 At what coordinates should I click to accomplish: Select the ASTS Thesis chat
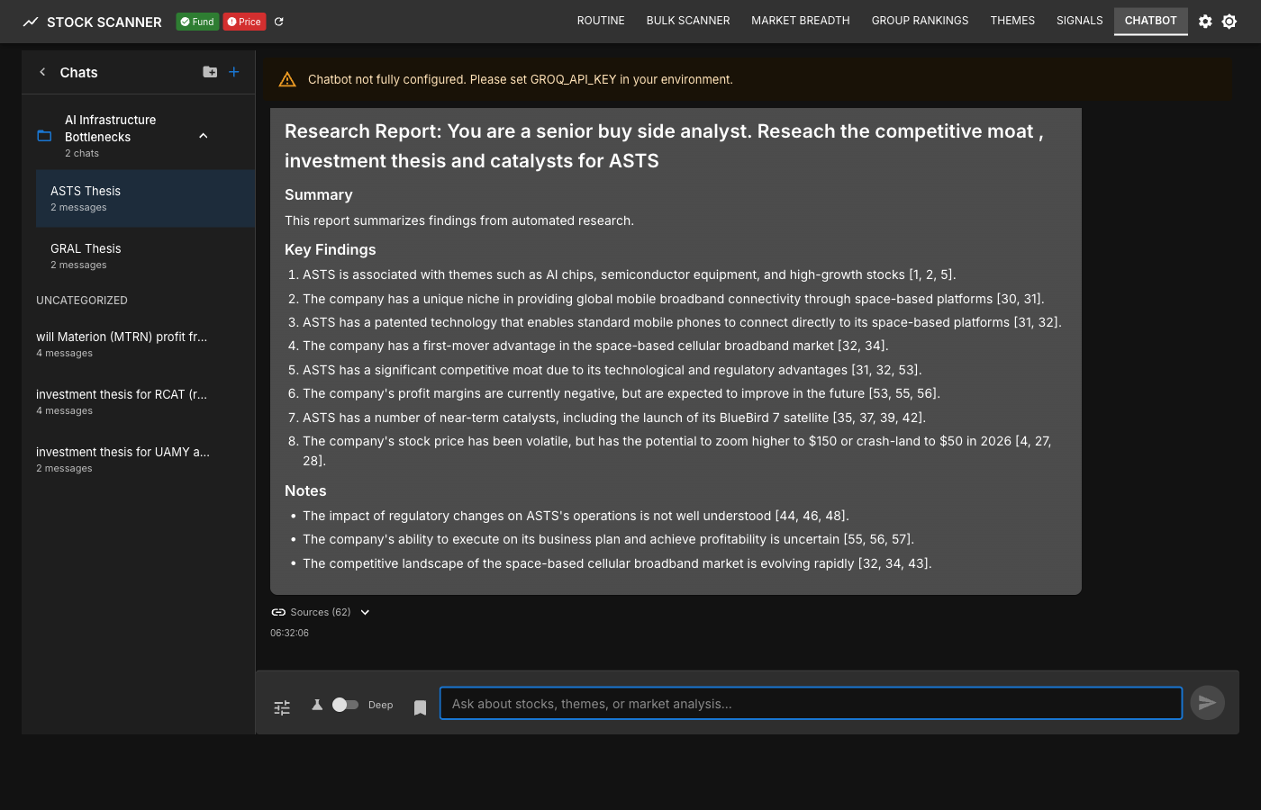click(145, 199)
